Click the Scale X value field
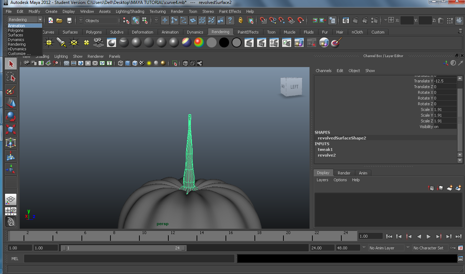Screen dimensions: 465x274 click(x=445, y=110)
